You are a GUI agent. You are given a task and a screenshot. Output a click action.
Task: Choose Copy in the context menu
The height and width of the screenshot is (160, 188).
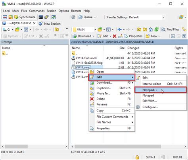point(112,111)
